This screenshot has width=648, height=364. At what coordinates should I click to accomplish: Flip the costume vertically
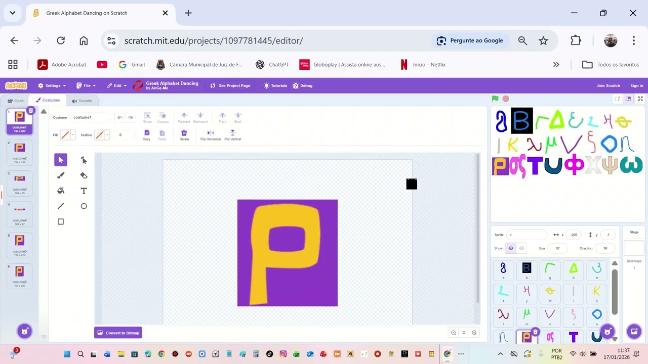[x=233, y=135]
